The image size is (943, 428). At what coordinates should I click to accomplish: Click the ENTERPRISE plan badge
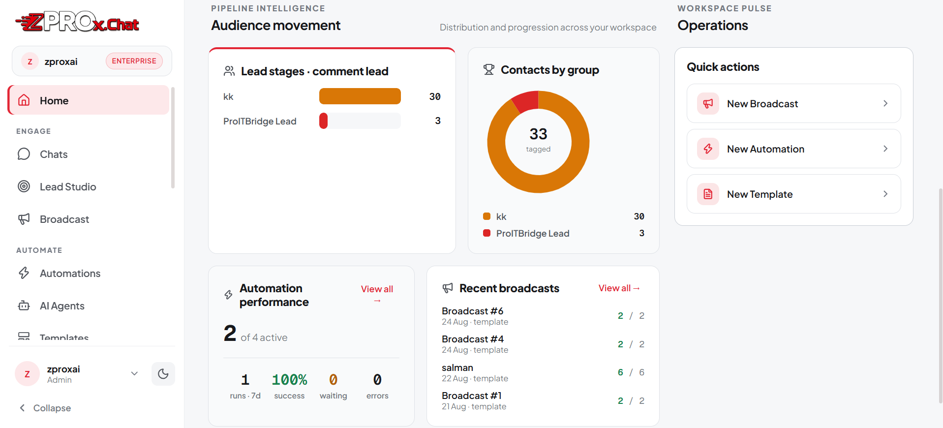tap(134, 61)
